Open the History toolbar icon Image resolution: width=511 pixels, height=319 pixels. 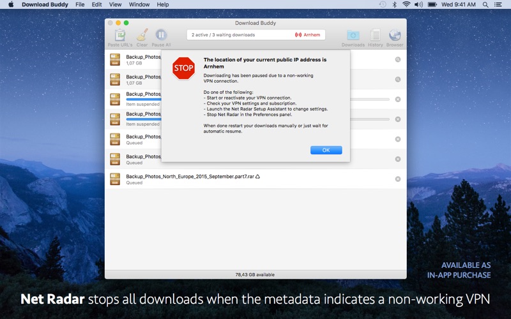click(x=375, y=35)
